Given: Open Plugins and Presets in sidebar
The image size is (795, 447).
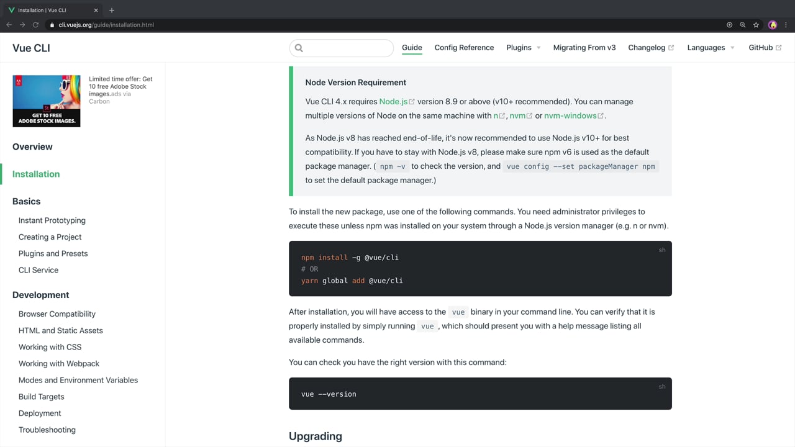Looking at the screenshot, I should pyautogui.click(x=53, y=253).
